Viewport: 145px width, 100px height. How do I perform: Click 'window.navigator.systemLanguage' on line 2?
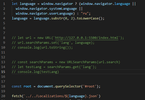(46, 9)
